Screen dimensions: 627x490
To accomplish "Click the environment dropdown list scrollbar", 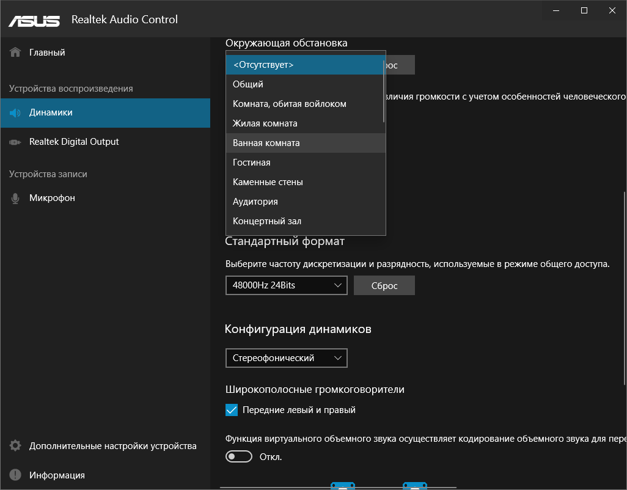I will 384,92.
